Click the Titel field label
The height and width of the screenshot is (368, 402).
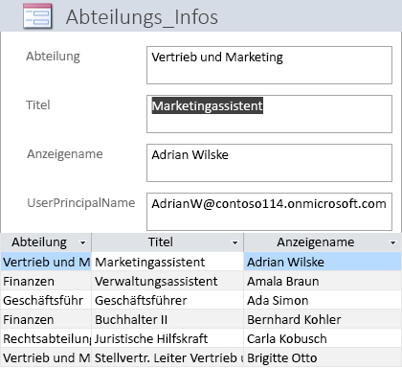click(38, 105)
